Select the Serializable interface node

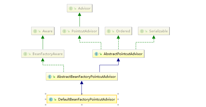tap(154, 31)
